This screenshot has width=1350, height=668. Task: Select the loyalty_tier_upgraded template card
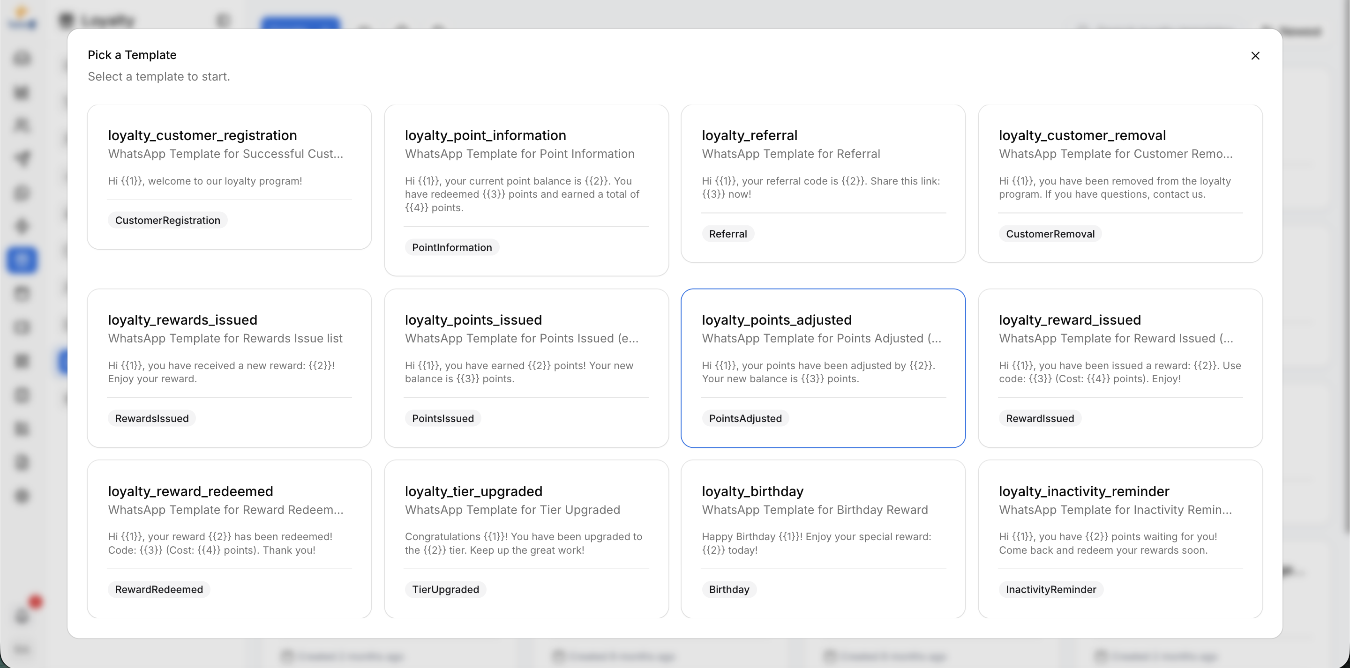[x=526, y=539]
